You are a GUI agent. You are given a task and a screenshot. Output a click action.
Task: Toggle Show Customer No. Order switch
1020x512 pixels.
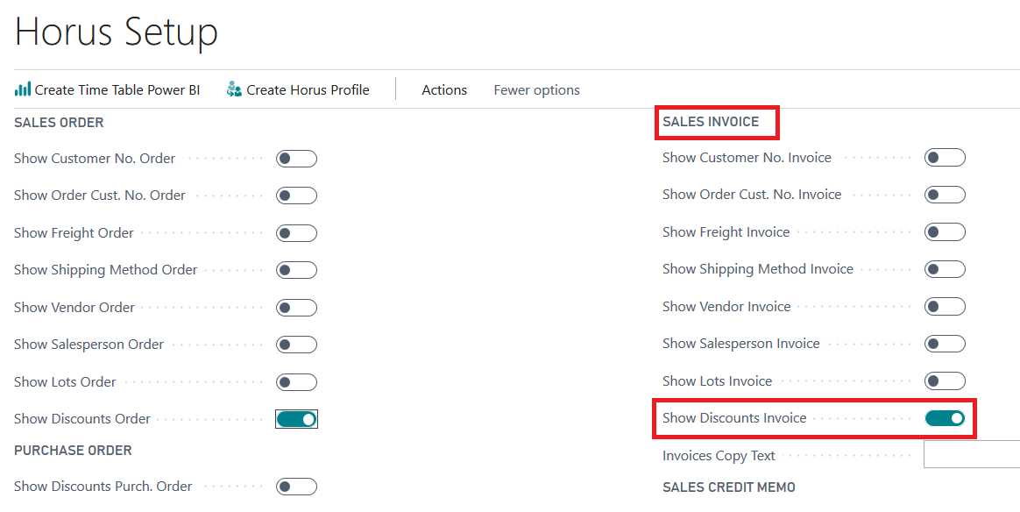coord(297,159)
